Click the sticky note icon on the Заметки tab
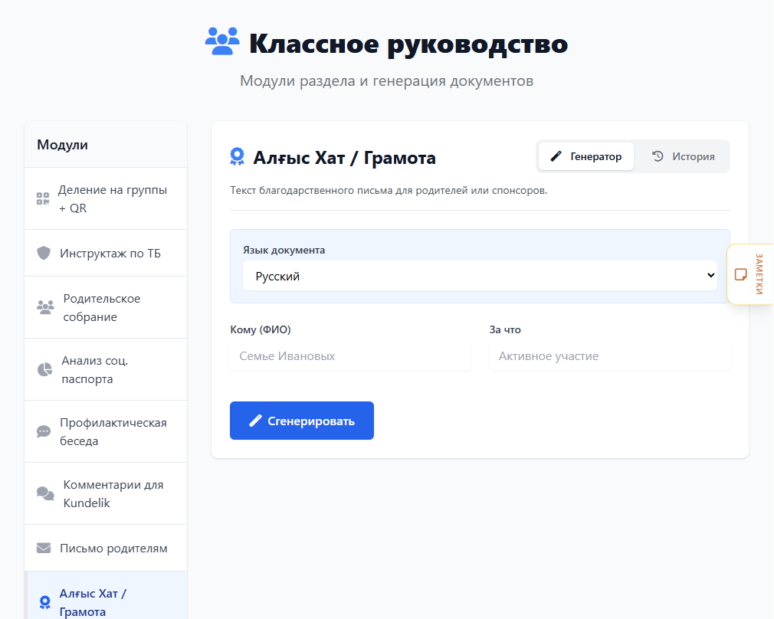The image size is (774, 619). tap(741, 274)
